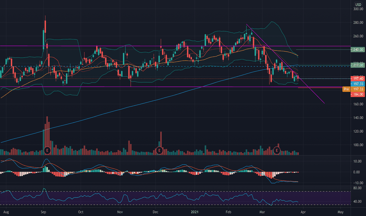Viewport: 366px width, 216px height.
Task: Click the 160.00 price axis label
Action: 358,104
